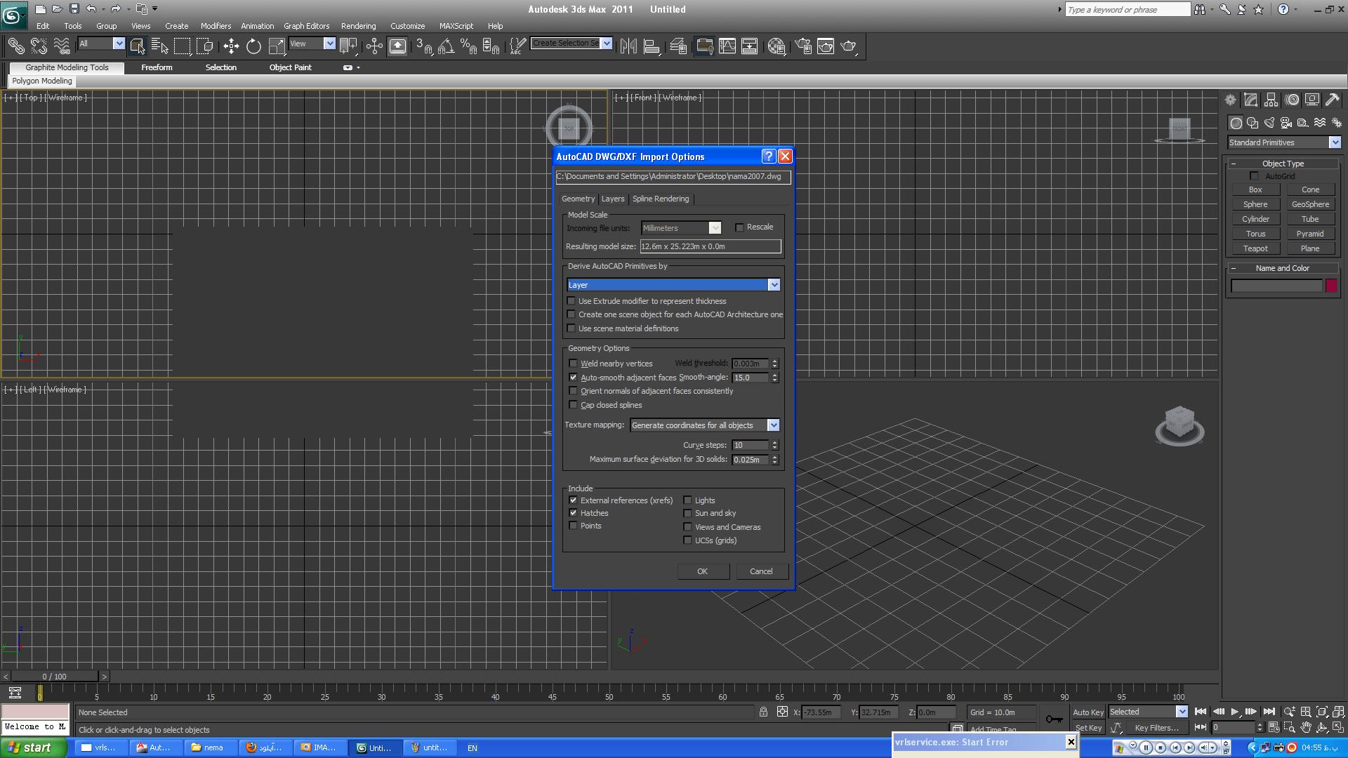Open the Standard Primitives dropdown
1348x758 pixels.
1334,142
